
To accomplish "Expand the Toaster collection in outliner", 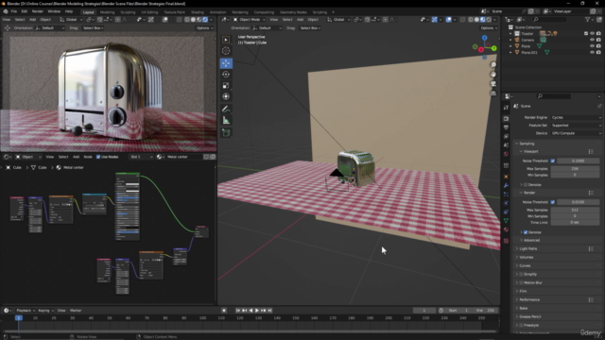I will [x=510, y=34].
